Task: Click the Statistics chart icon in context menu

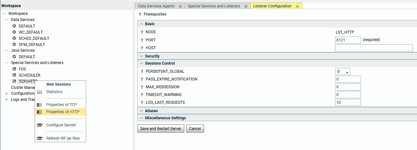Action: (x=39, y=92)
